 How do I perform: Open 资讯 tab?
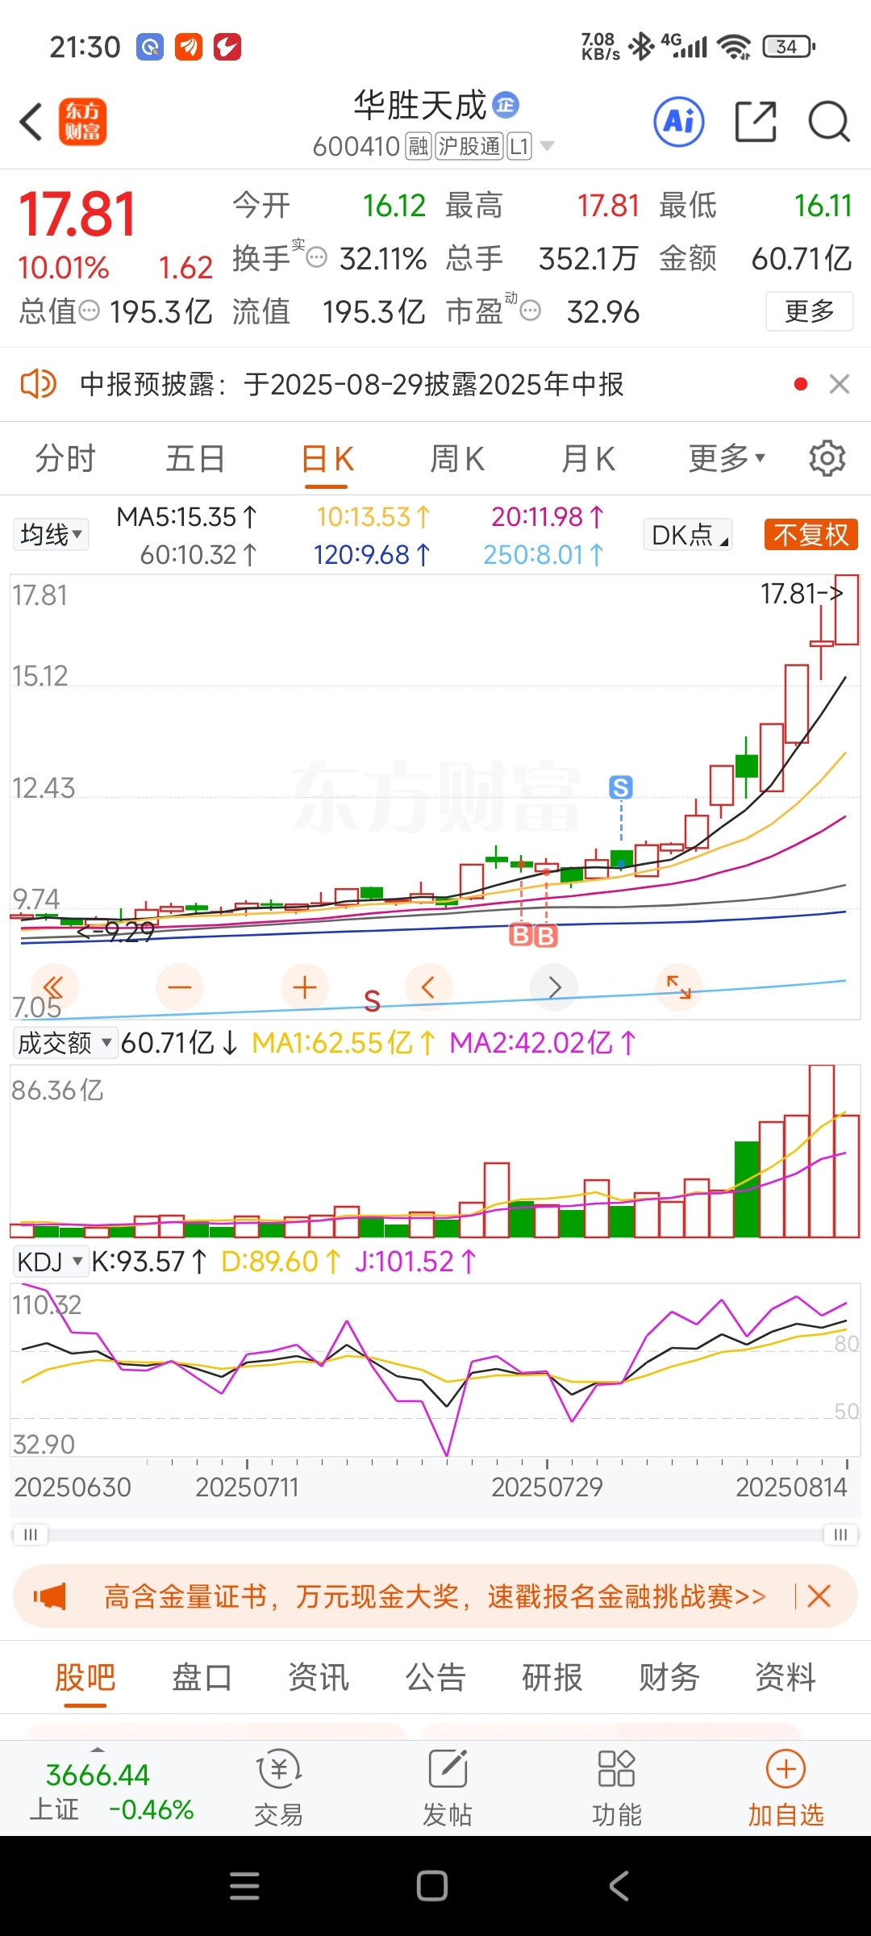coord(319,1678)
